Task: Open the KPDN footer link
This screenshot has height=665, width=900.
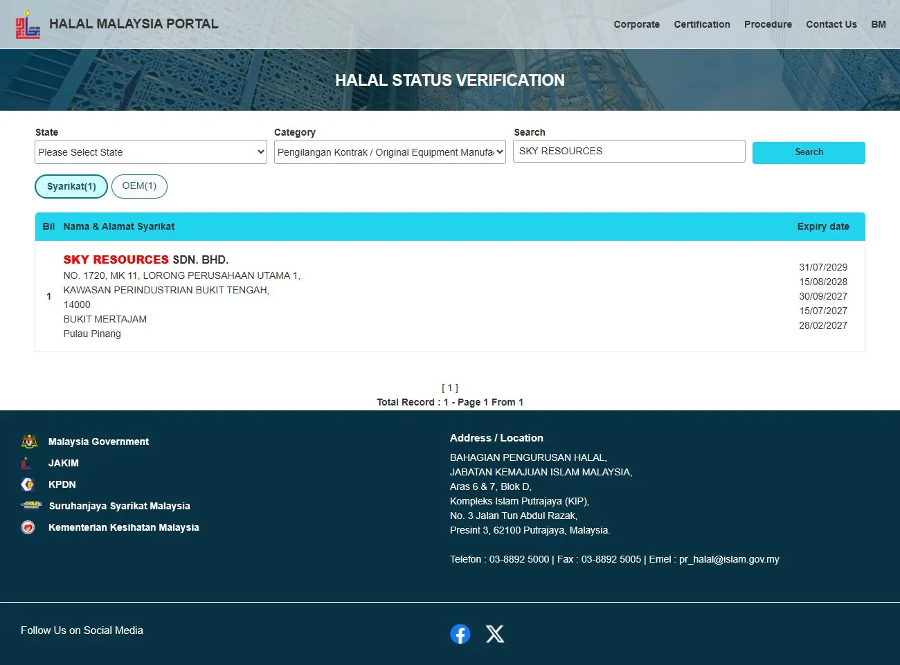Action: point(62,484)
